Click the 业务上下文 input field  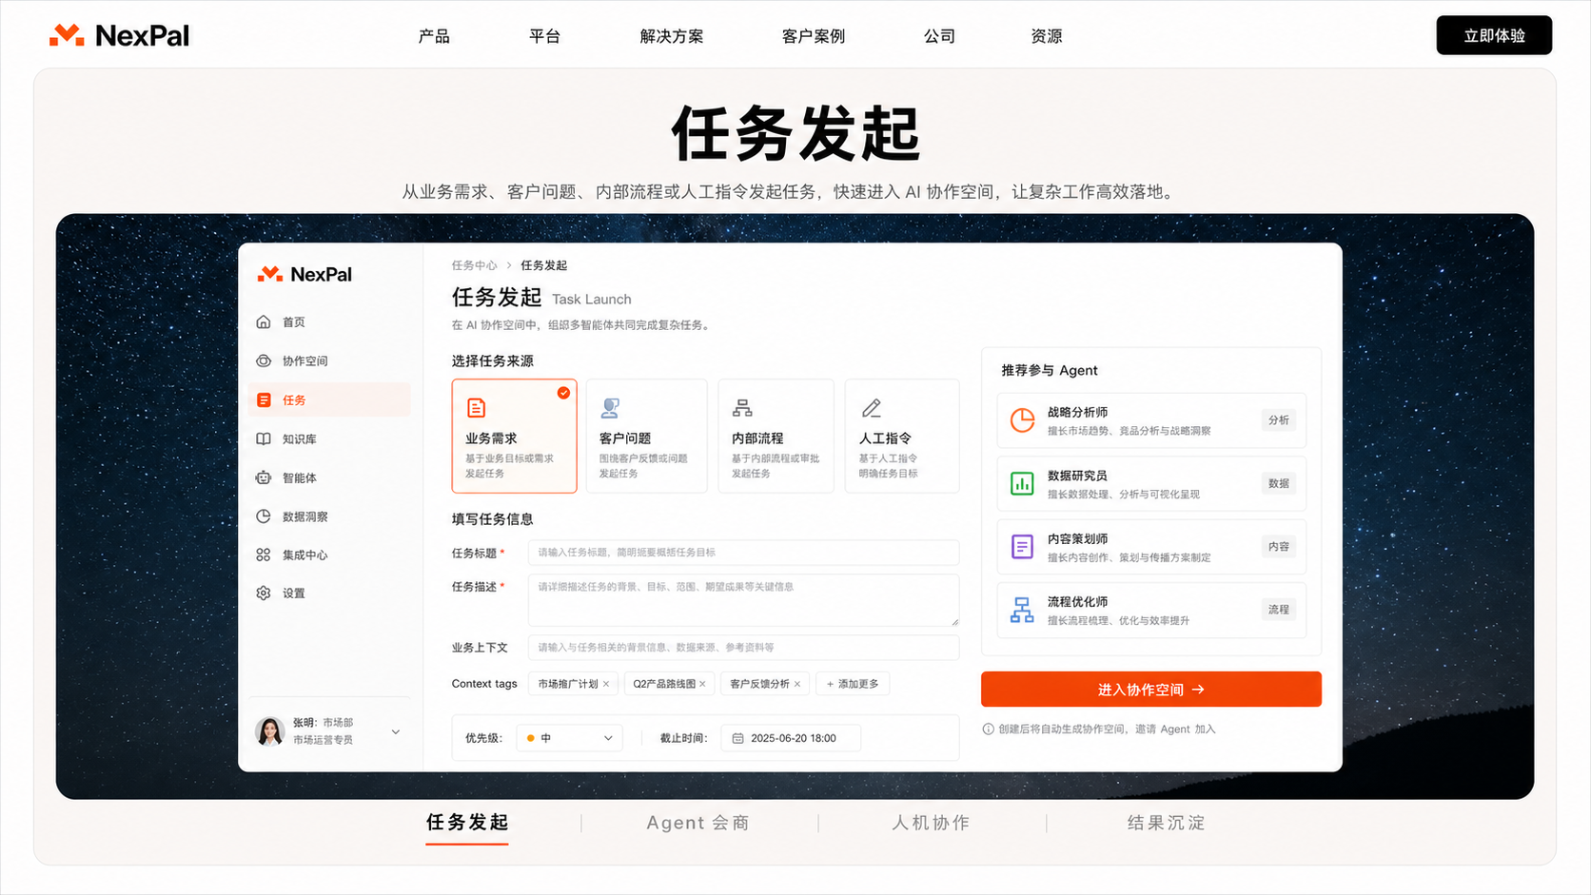point(743,648)
